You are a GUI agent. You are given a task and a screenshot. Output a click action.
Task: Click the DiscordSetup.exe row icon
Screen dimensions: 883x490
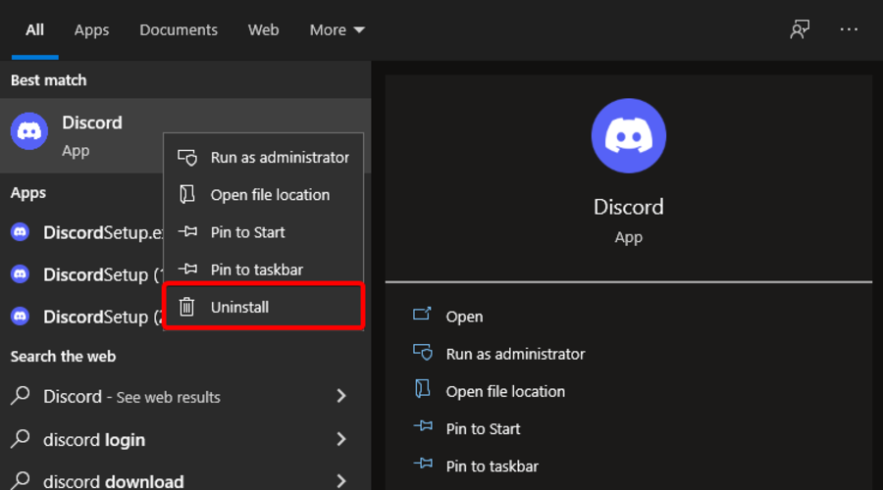(x=21, y=232)
